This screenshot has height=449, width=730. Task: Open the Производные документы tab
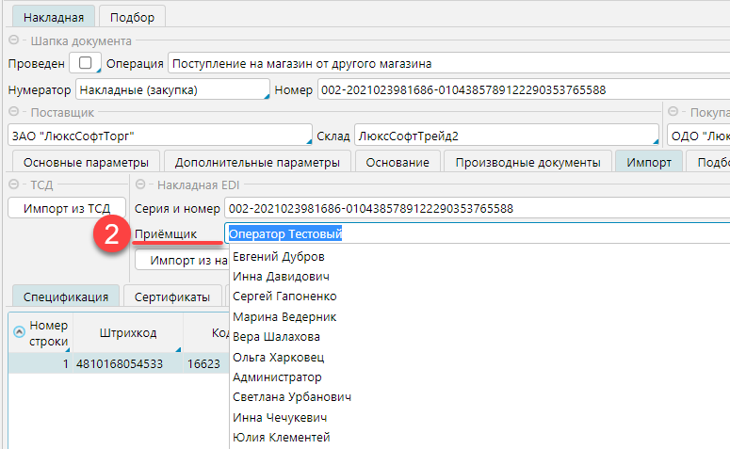527,162
